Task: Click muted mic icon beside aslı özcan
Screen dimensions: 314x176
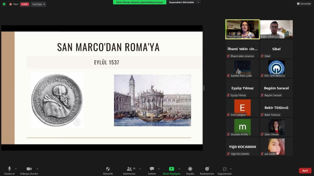Action: (x=262, y=154)
